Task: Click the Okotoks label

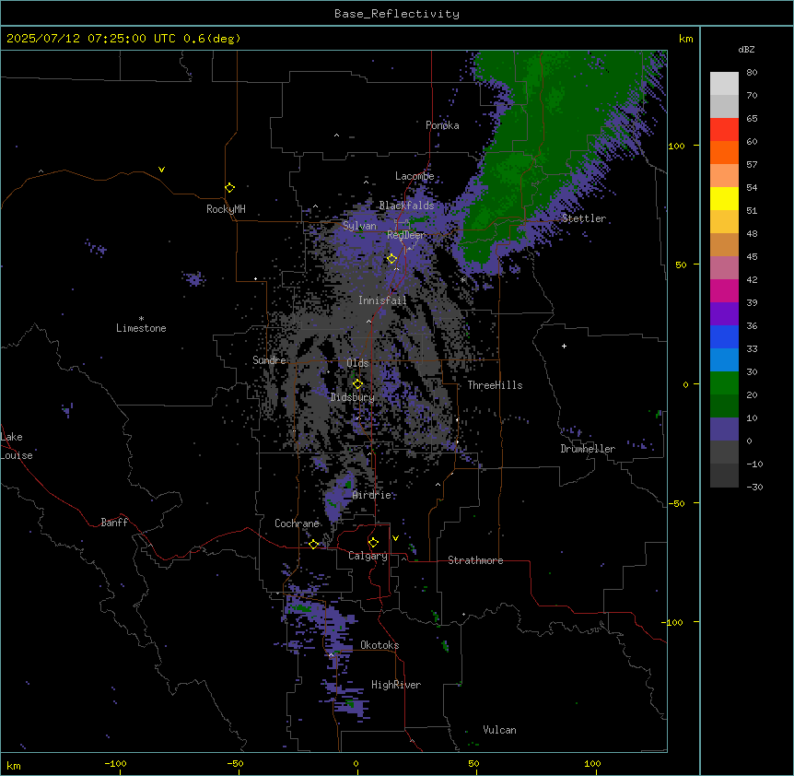Action: (x=379, y=645)
